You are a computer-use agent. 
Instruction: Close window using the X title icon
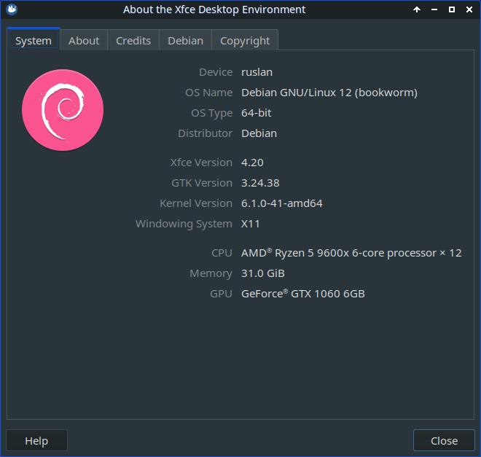469,9
